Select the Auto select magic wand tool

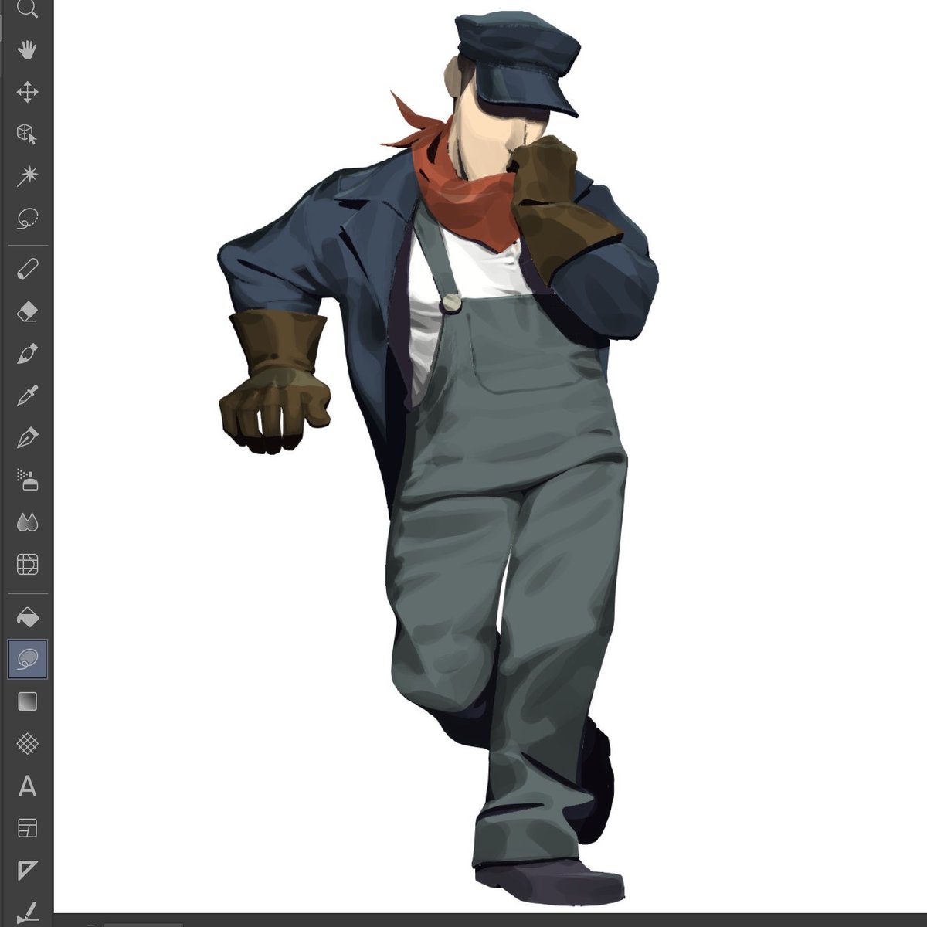coord(27,176)
